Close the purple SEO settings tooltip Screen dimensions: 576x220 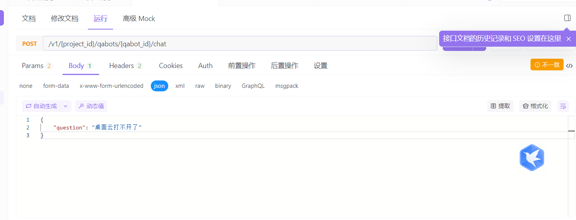tap(569, 38)
